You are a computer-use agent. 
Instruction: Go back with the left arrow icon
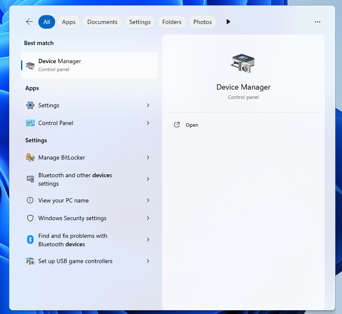(x=29, y=22)
